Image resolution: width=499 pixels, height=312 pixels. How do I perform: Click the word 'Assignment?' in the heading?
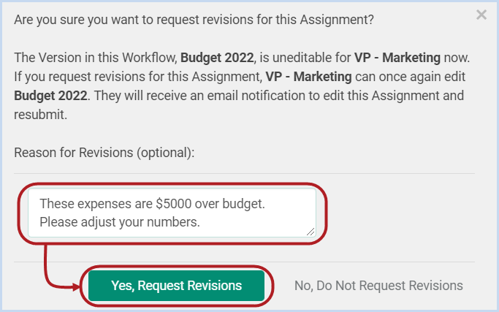click(337, 20)
